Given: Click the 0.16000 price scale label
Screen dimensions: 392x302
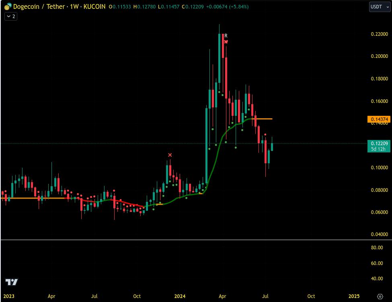Looking at the screenshot, I should click(380, 101).
